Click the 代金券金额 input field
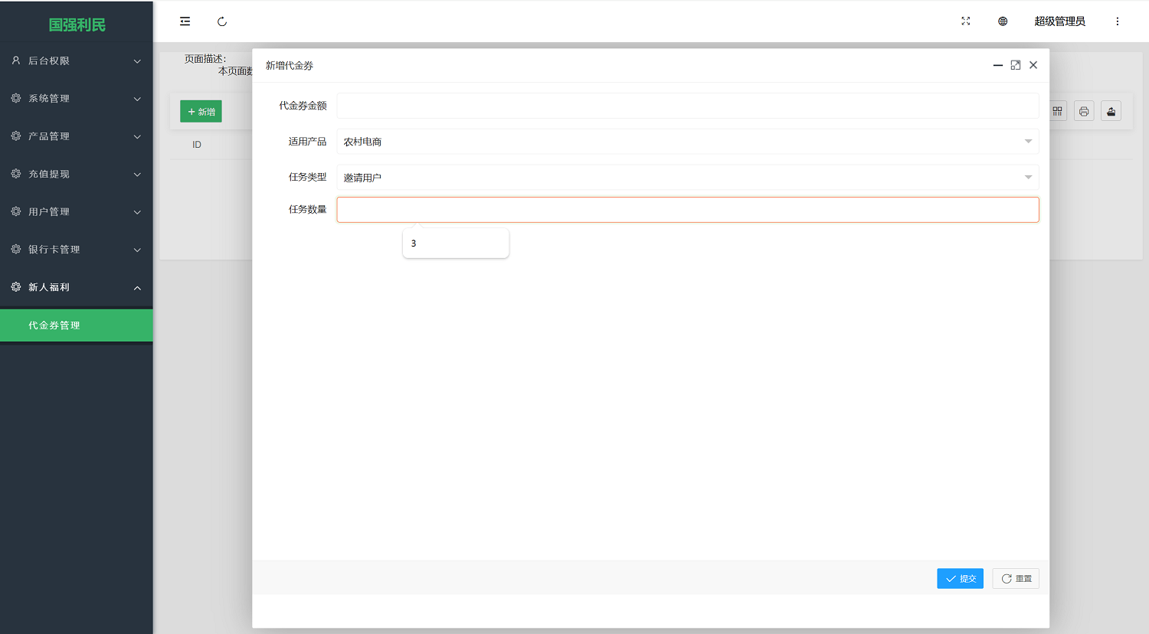The width and height of the screenshot is (1149, 634). pos(687,106)
